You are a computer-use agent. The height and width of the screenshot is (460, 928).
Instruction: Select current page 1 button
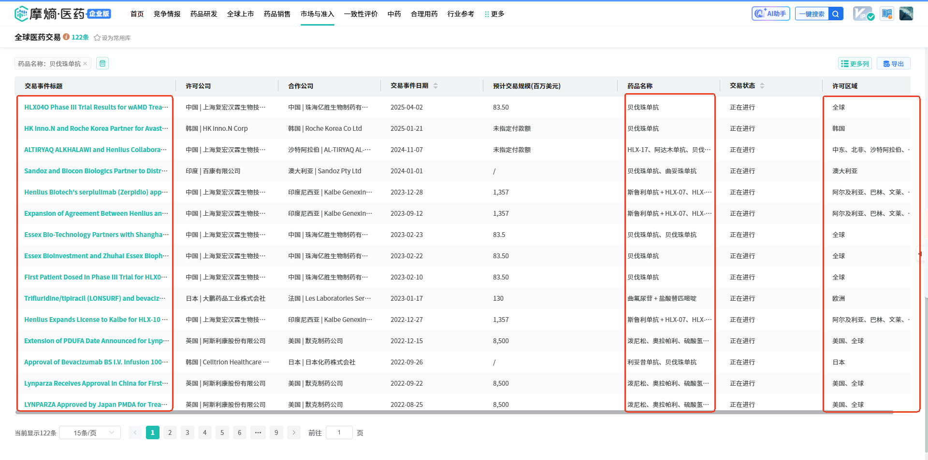153,432
